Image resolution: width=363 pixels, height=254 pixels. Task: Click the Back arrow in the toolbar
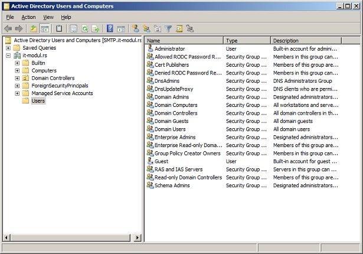coord(8,29)
